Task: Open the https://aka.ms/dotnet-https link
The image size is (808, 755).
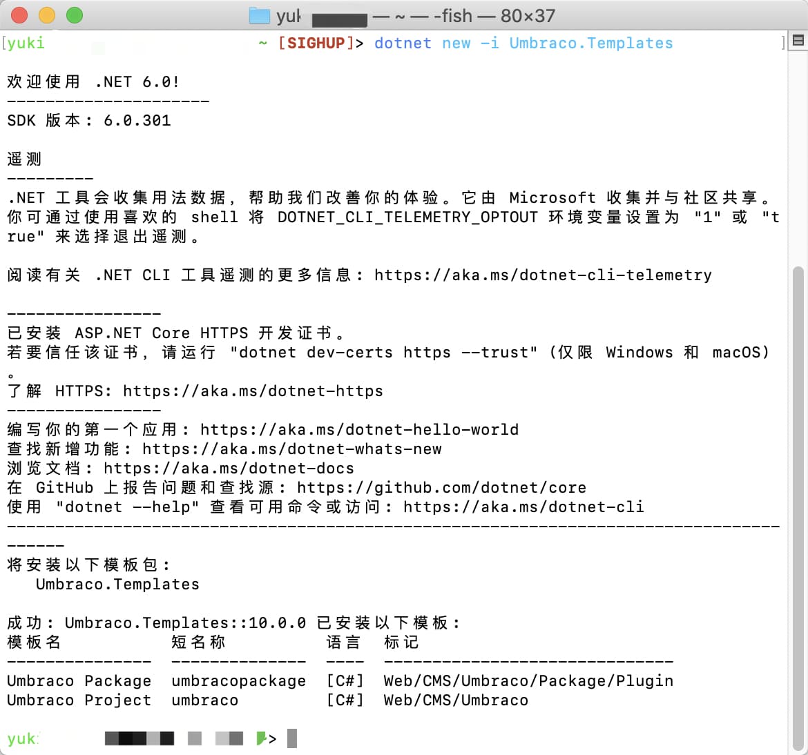Action: tap(253, 391)
